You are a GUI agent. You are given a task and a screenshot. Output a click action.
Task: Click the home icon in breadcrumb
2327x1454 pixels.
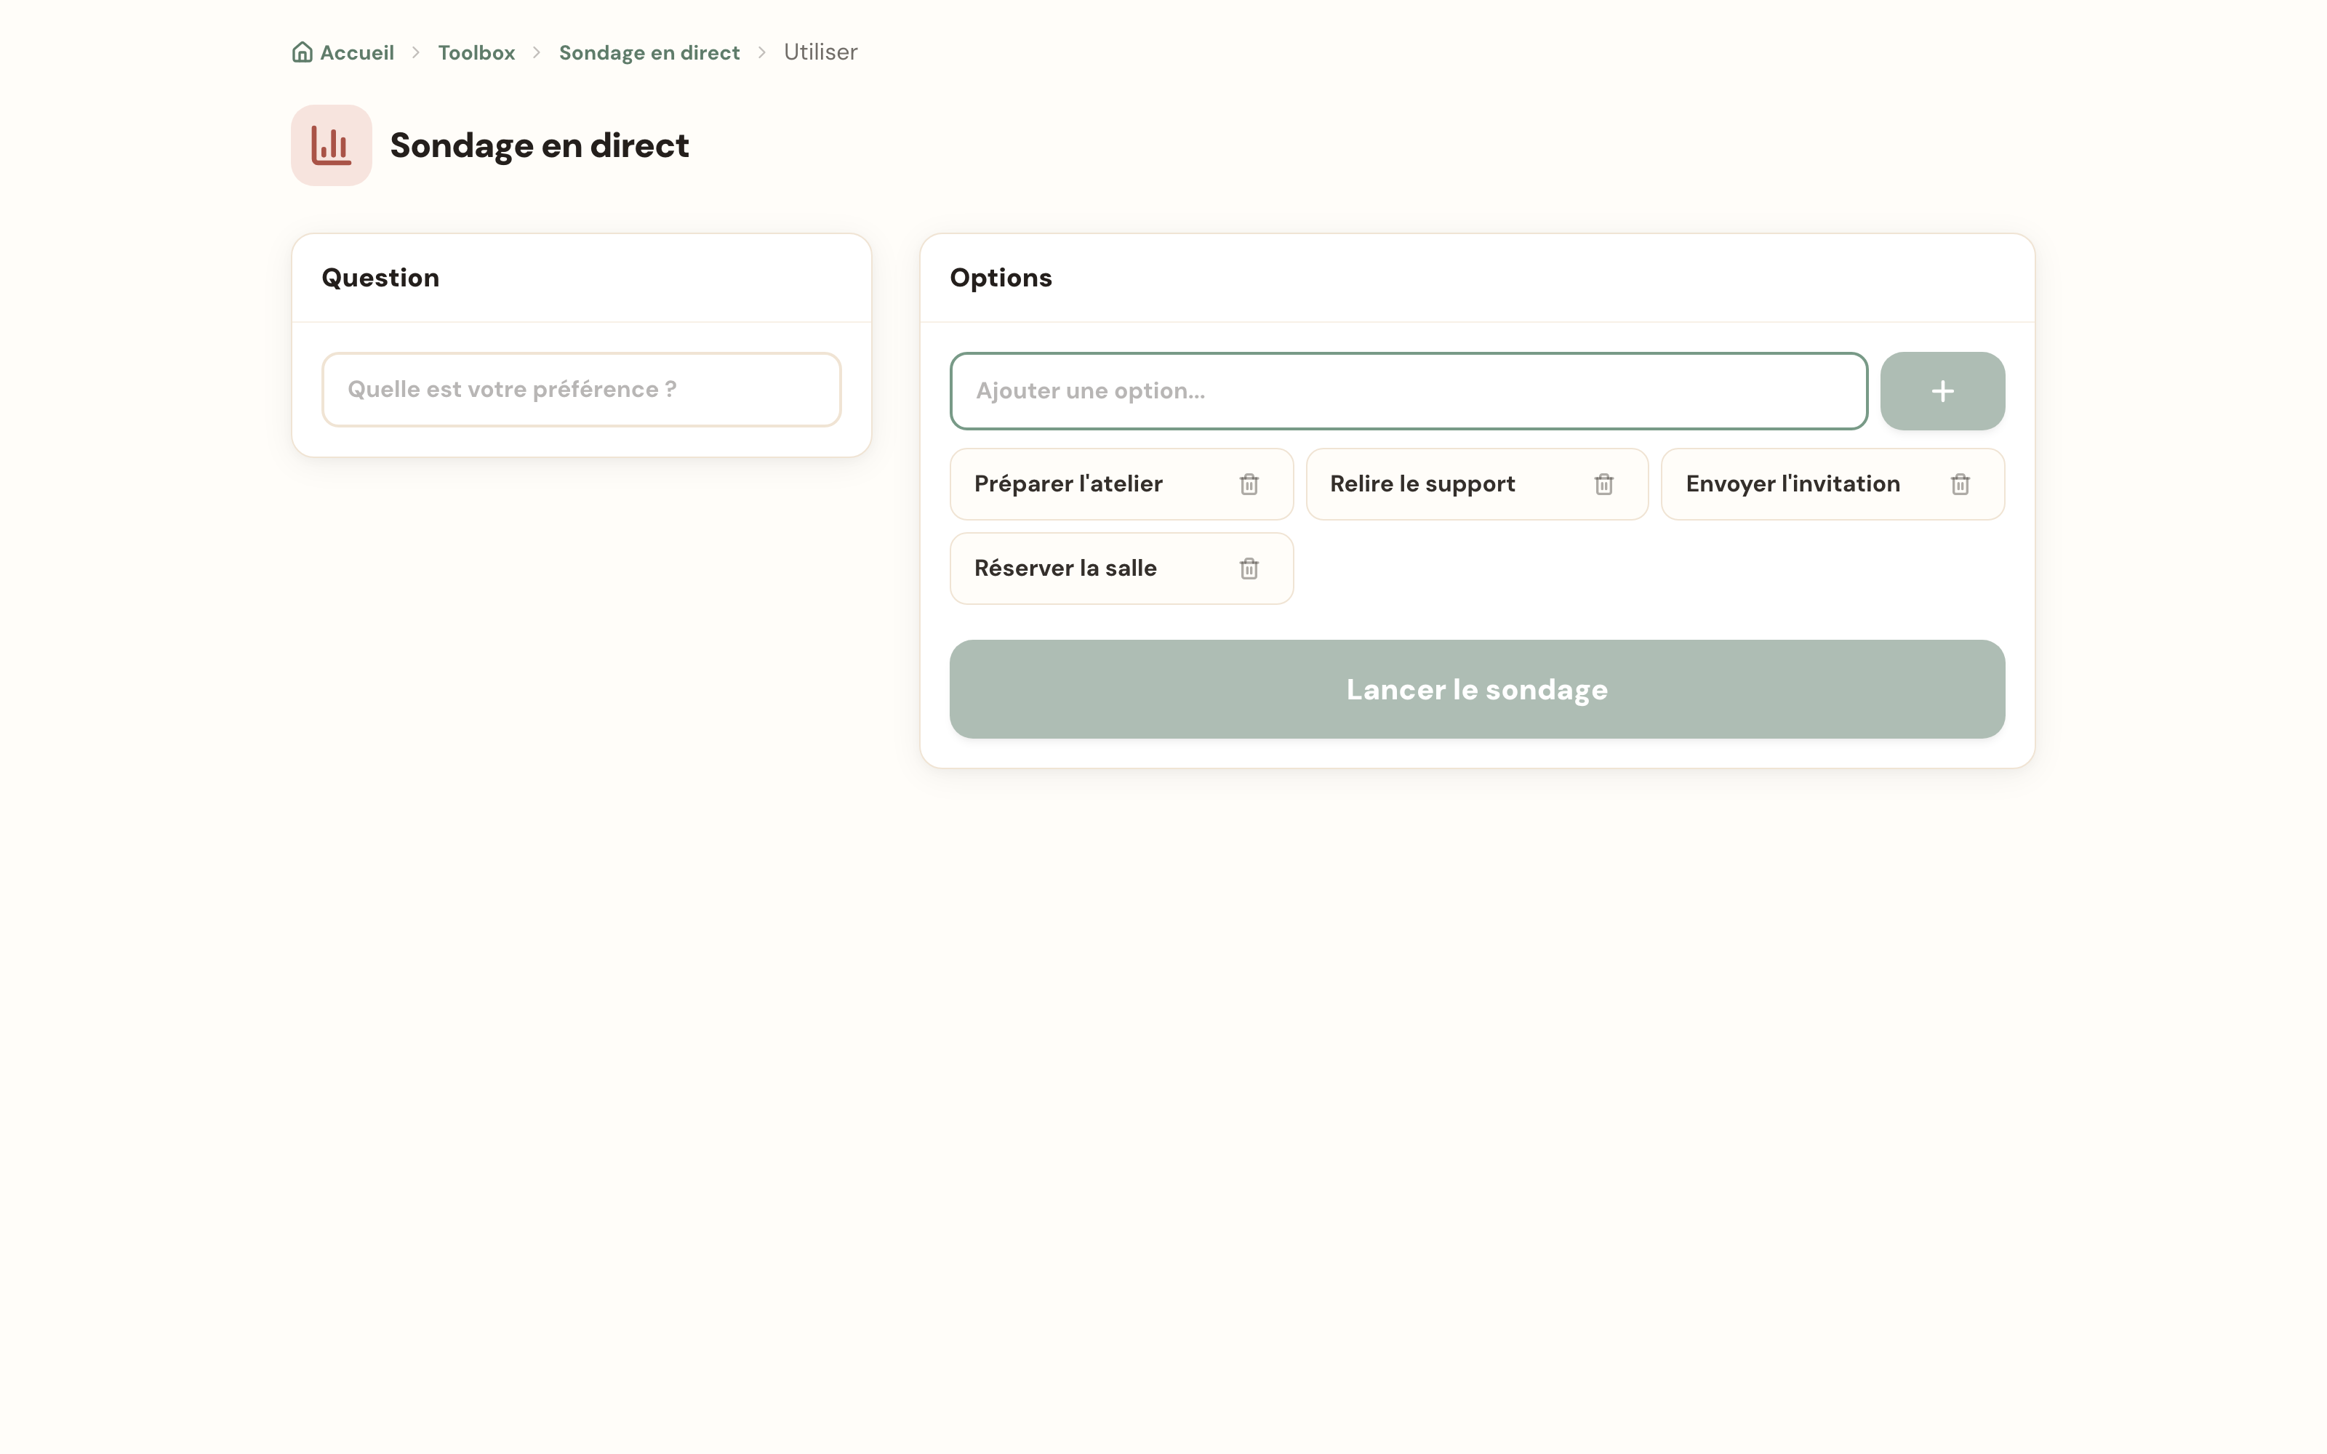point(302,52)
